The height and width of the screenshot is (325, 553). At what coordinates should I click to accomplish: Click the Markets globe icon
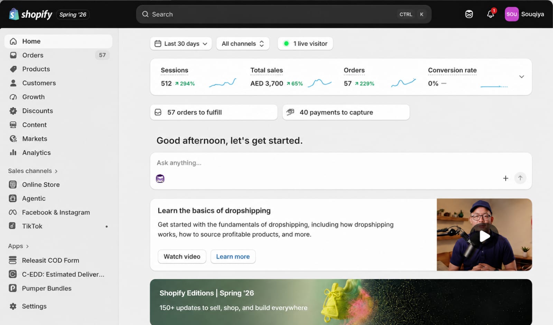13,139
